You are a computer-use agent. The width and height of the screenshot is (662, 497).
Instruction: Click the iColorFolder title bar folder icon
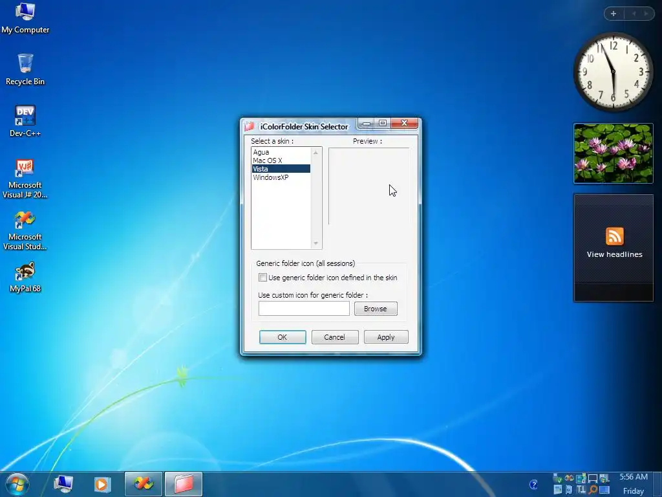(x=250, y=126)
